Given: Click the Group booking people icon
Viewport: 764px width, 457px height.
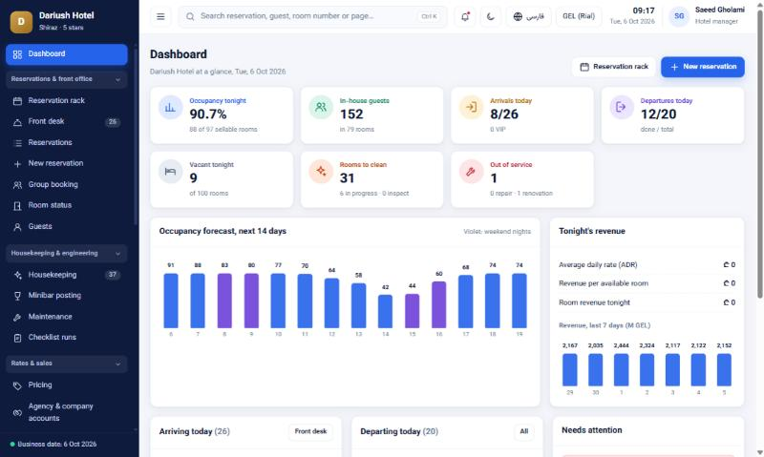Looking at the screenshot, I should [17, 185].
